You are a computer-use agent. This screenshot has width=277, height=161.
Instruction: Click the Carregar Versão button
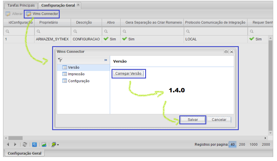click(x=128, y=74)
